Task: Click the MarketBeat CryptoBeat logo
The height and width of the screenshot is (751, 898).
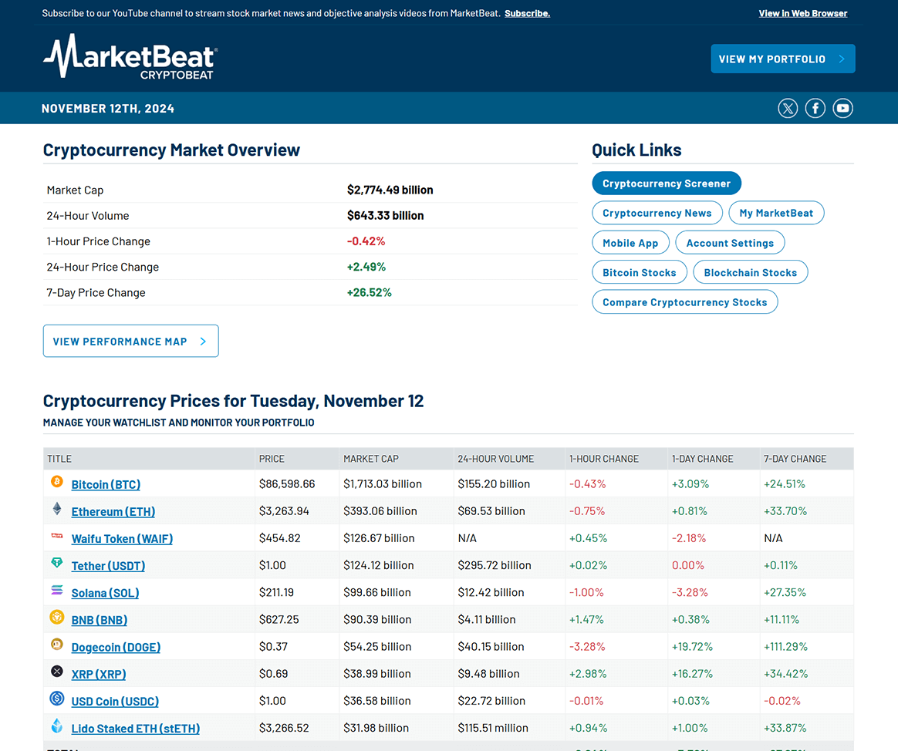Action: (x=130, y=57)
